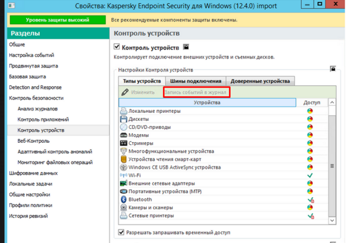346x243 pixels.
Task: Click the CD/DVD-приводы disc icon
Action: tap(123, 127)
